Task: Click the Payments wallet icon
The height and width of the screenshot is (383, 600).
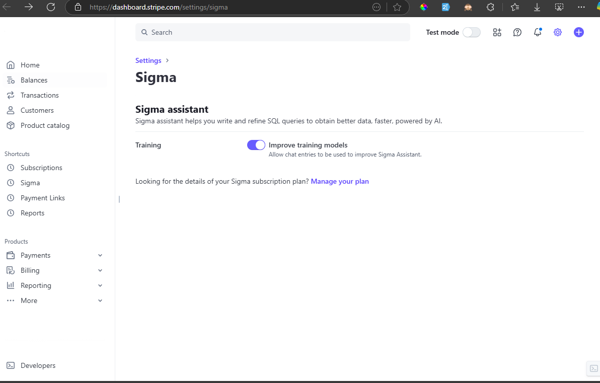Action: (11, 255)
